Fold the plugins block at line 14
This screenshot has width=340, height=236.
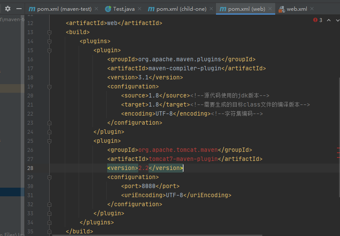50,41
